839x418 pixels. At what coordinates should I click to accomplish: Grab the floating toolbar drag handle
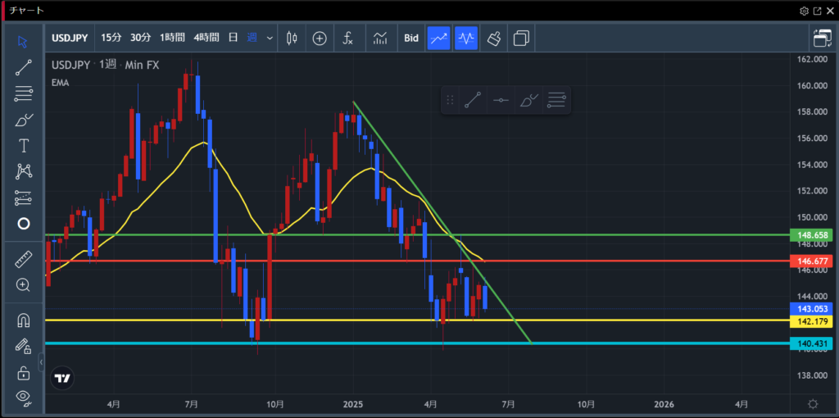[450, 100]
